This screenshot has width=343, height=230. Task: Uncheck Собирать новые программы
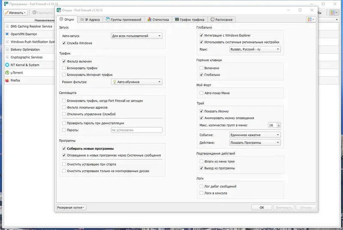pyautogui.click(x=64, y=148)
